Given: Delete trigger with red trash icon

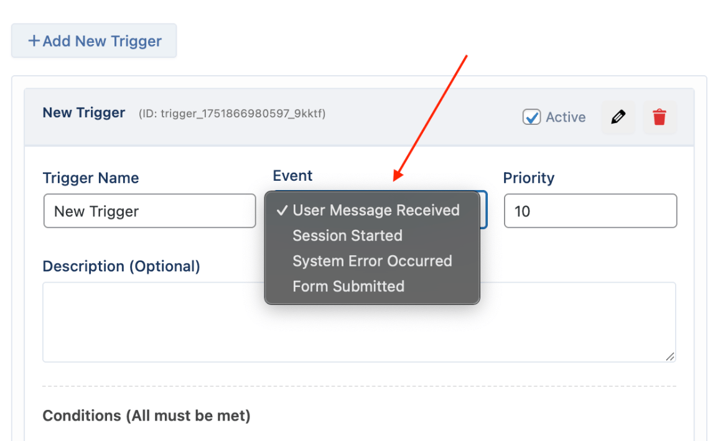Looking at the screenshot, I should coord(660,117).
